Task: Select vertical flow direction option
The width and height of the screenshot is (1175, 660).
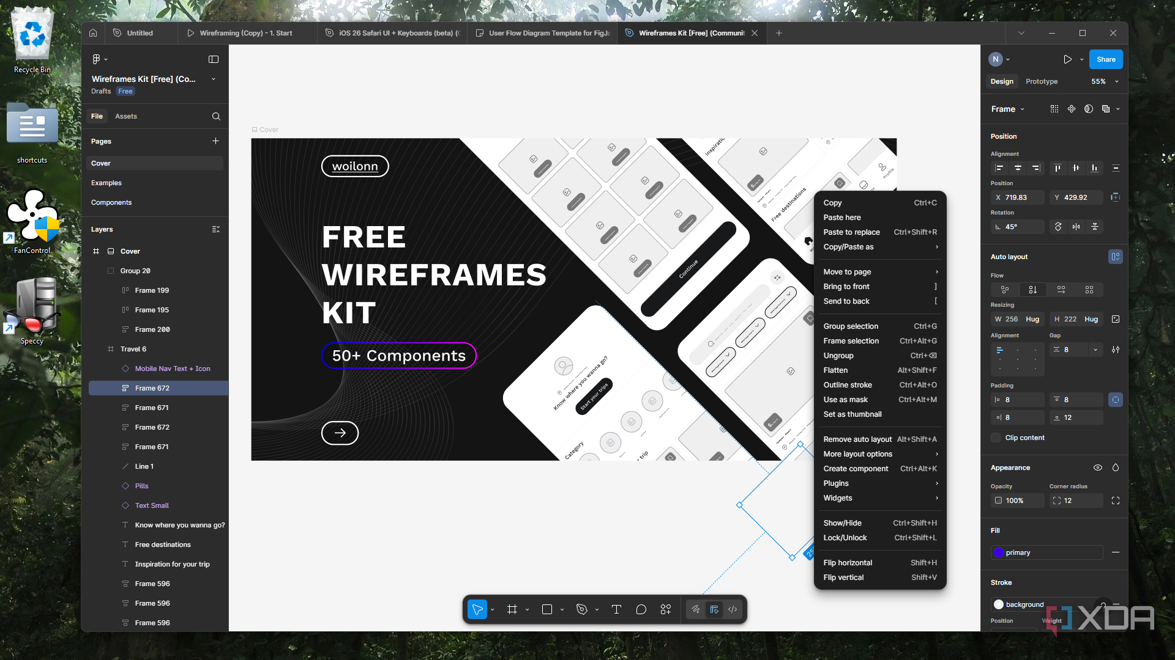Action: click(x=1033, y=290)
